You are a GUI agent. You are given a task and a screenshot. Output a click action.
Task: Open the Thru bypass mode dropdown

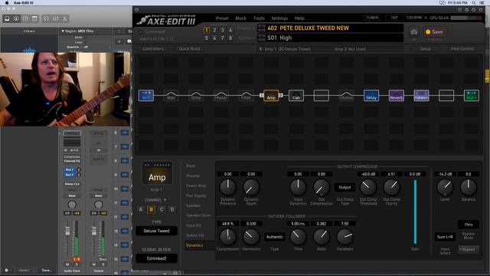pyautogui.click(x=468, y=225)
